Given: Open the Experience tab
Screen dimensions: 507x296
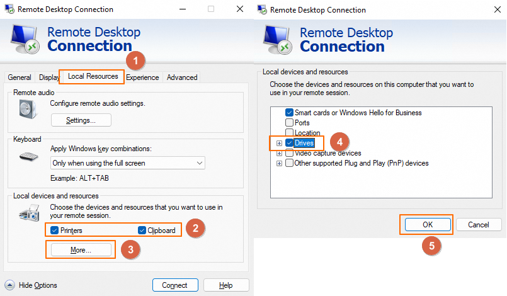Looking at the screenshot, I should pyautogui.click(x=142, y=77).
